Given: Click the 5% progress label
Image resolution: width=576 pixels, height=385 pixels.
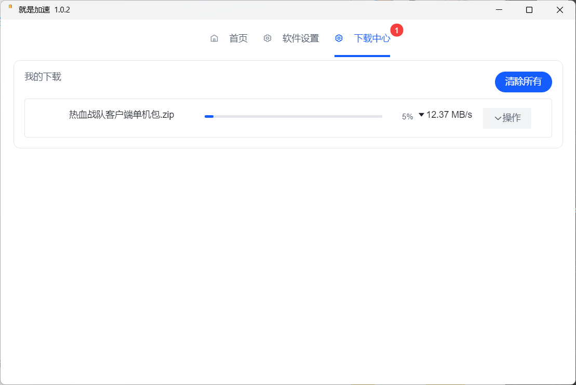Looking at the screenshot, I should (x=407, y=116).
